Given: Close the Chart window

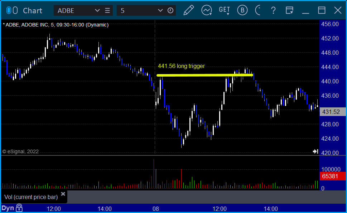Looking at the screenshot, I should tap(338, 10).
